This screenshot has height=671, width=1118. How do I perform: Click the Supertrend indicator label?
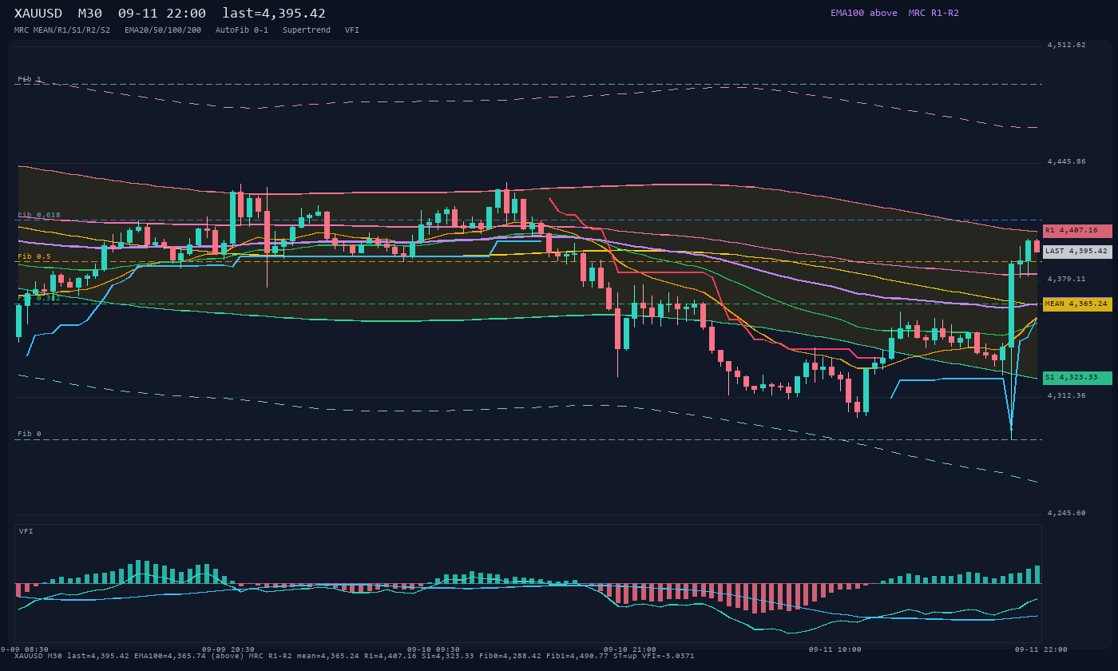[307, 30]
